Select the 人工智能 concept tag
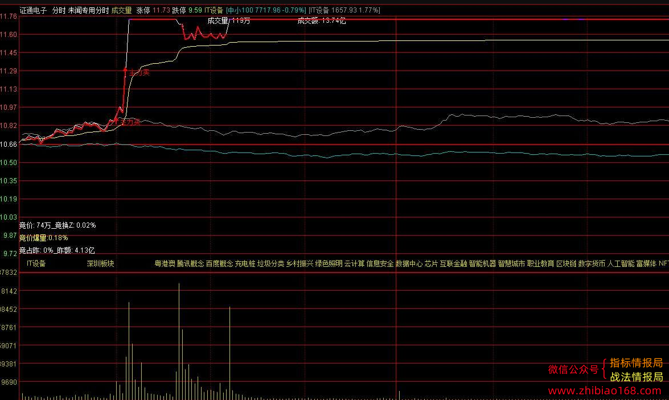 (x=621, y=263)
